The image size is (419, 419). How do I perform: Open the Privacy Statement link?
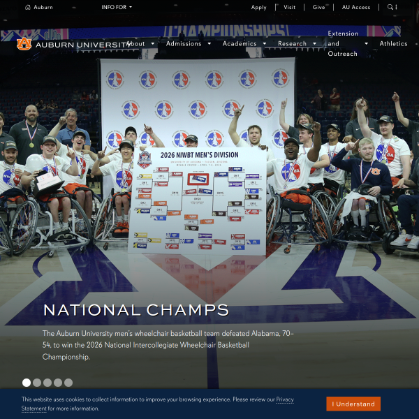click(158, 404)
